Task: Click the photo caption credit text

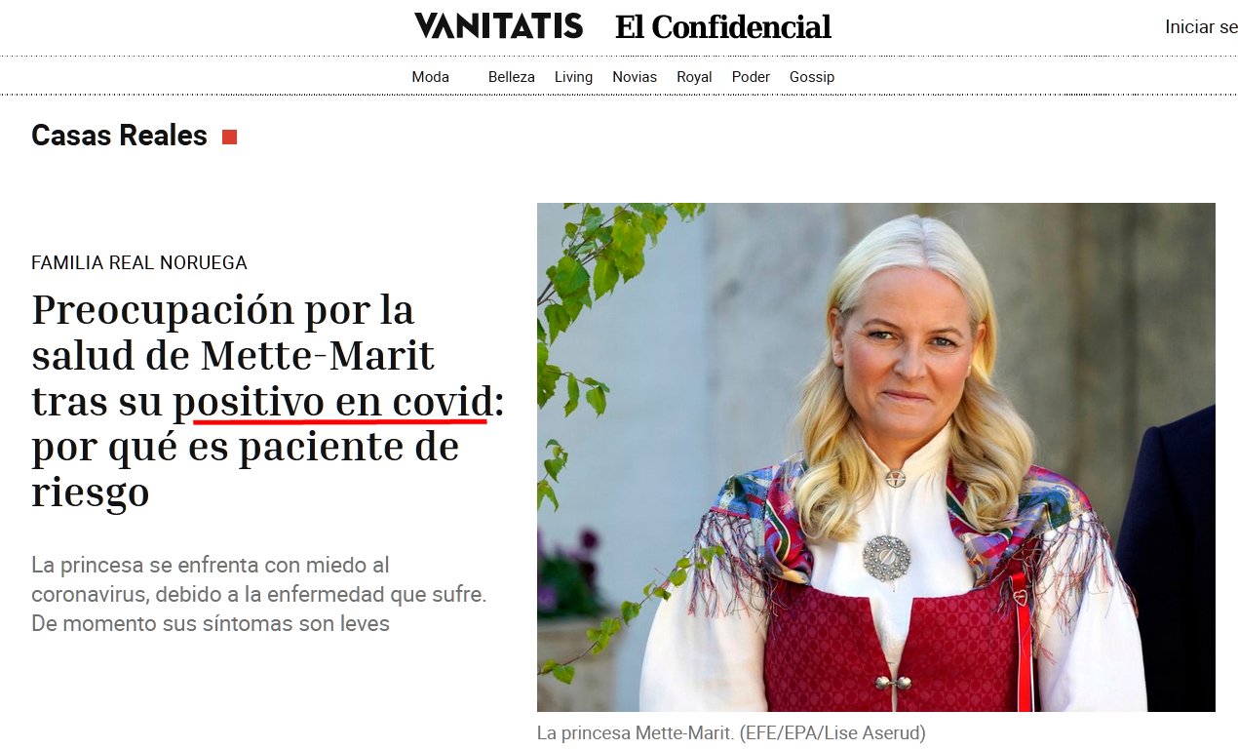Action: tap(731, 732)
